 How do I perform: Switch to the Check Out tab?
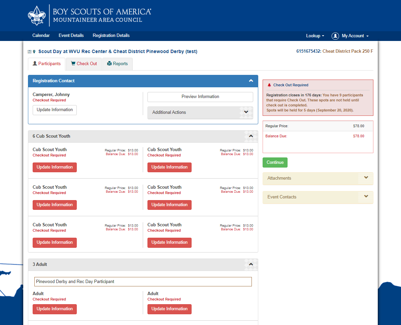pos(84,64)
